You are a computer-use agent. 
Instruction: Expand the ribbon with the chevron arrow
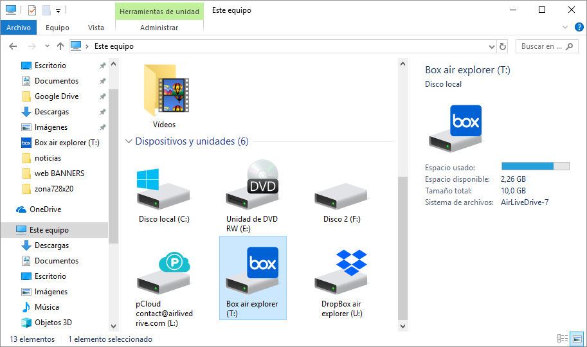(565, 28)
